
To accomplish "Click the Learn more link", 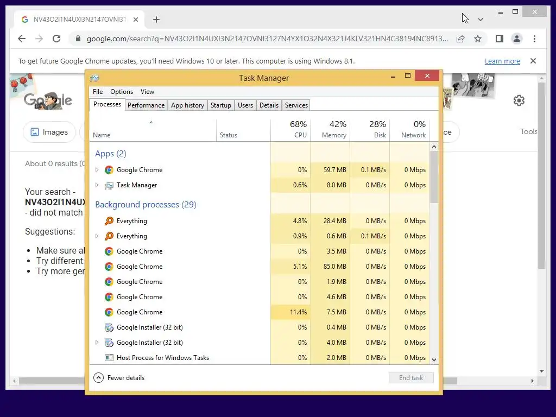I will click(x=502, y=61).
